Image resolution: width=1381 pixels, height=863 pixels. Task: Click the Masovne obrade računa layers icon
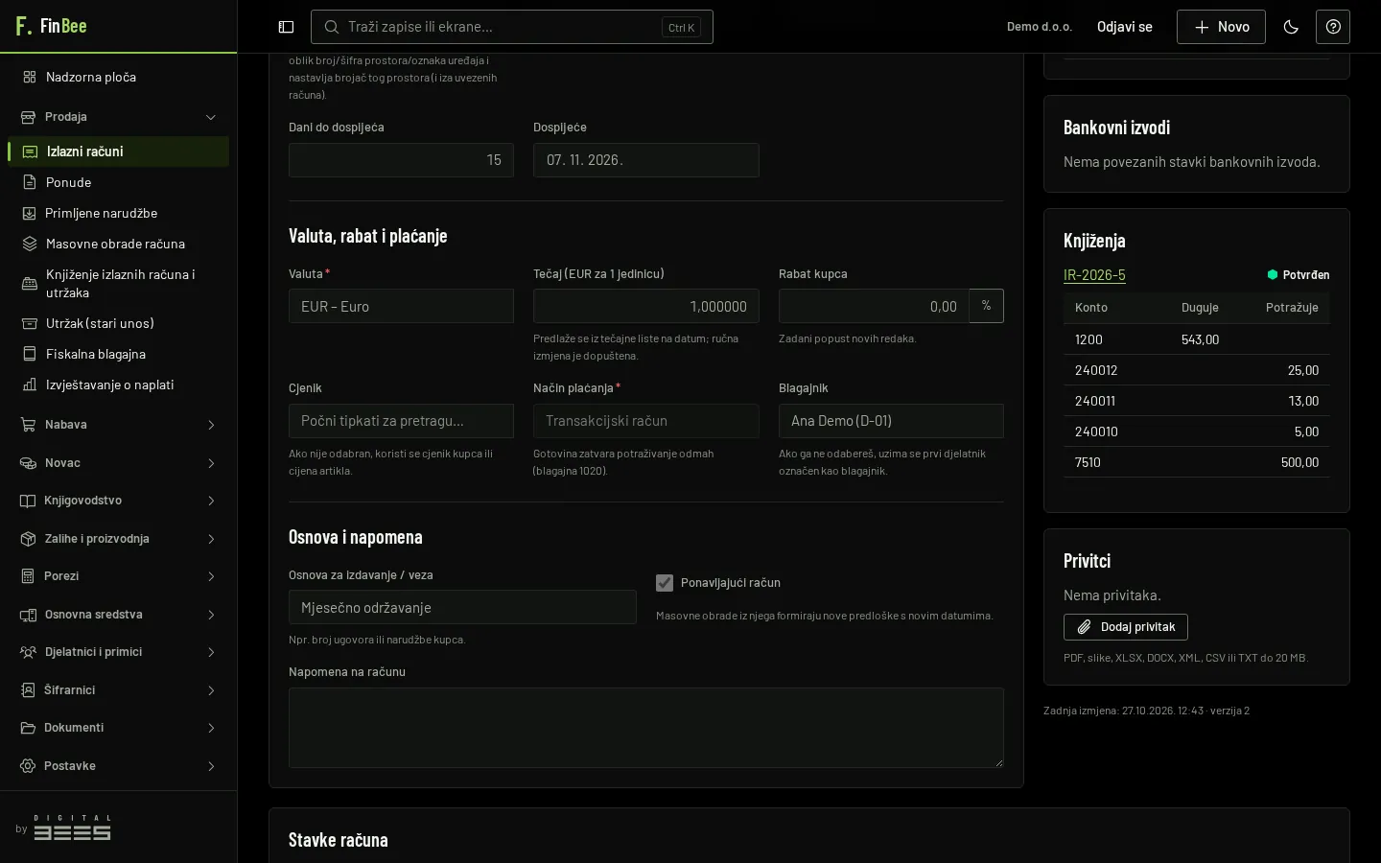pyautogui.click(x=30, y=244)
